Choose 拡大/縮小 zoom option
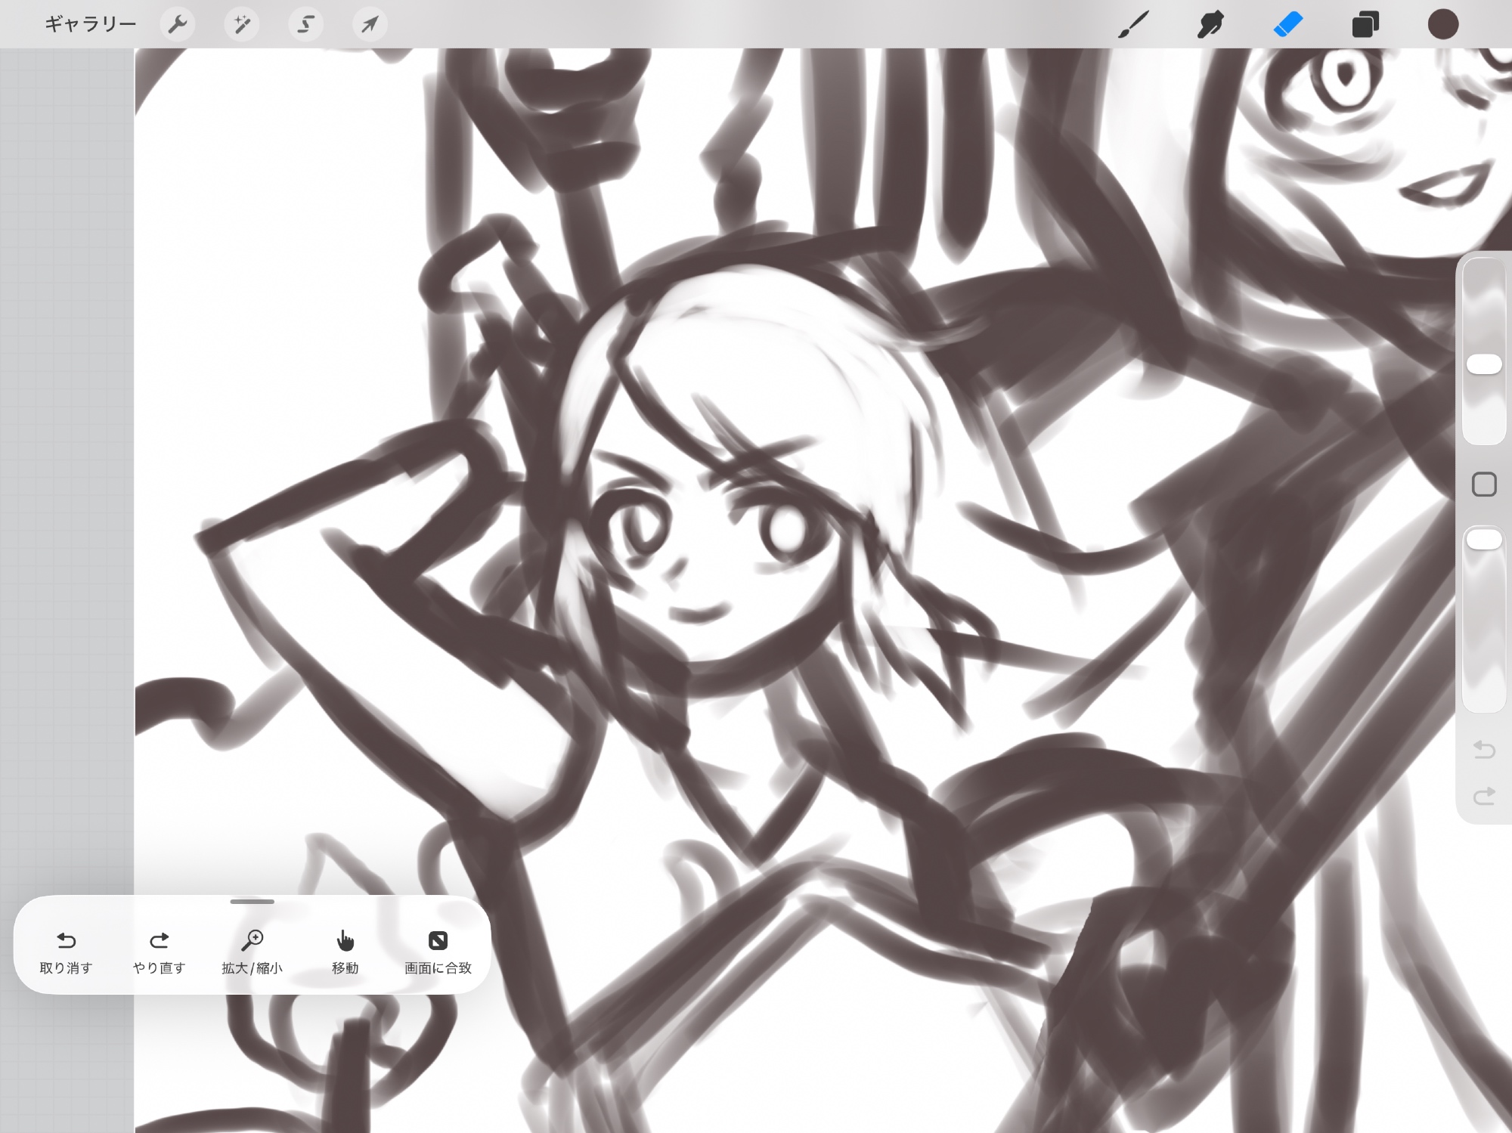This screenshot has height=1133, width=1512. [252, 951]
